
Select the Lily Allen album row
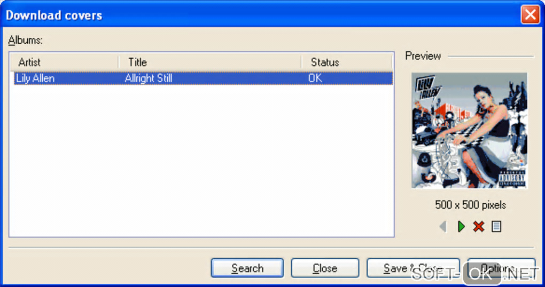204,78
